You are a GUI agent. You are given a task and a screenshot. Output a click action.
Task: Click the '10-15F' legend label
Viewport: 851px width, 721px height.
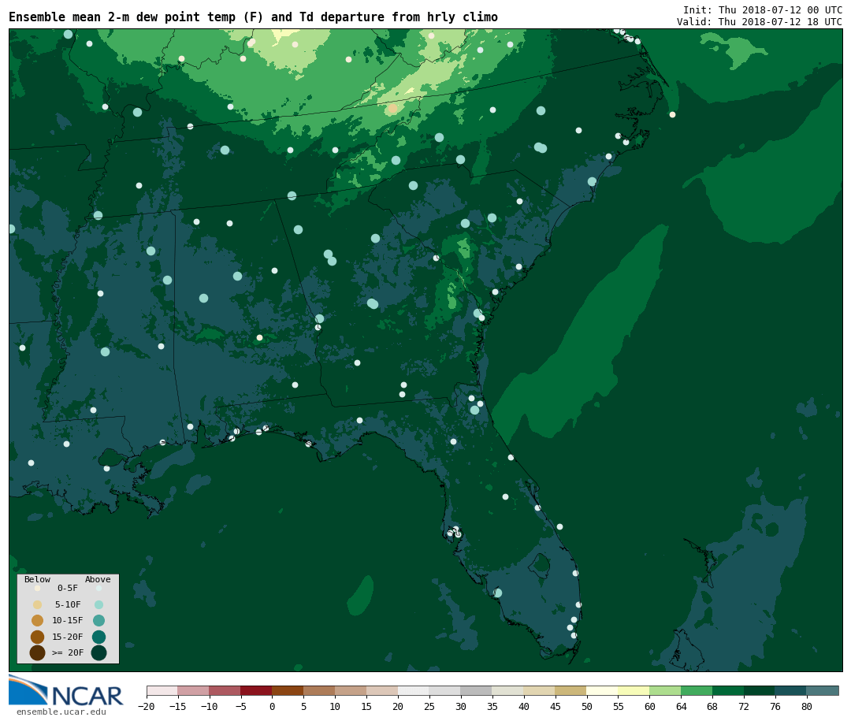coord(68,621)
